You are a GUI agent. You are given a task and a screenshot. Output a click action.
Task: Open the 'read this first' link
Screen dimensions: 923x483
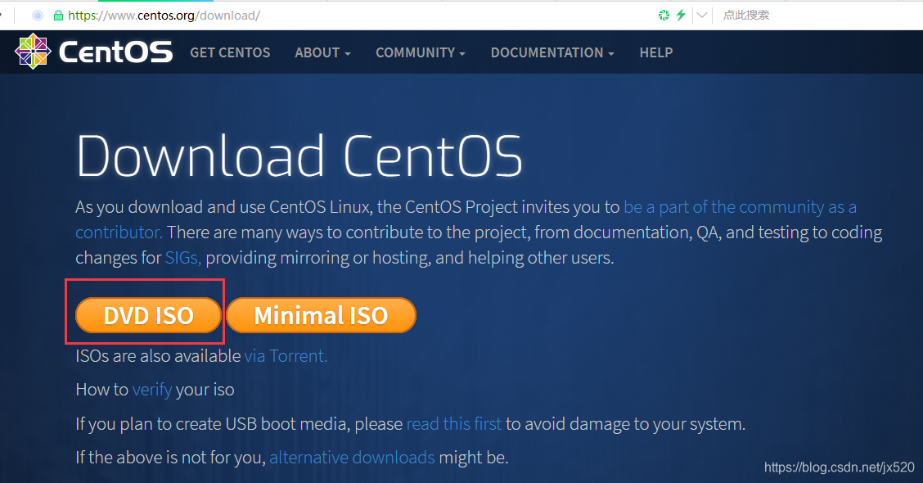coord(454,423)
